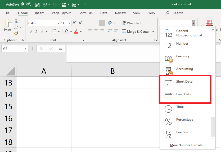This screenshot has height=152, width=221.
Task: Click the format list scroll down arrow
Action: 213,138
